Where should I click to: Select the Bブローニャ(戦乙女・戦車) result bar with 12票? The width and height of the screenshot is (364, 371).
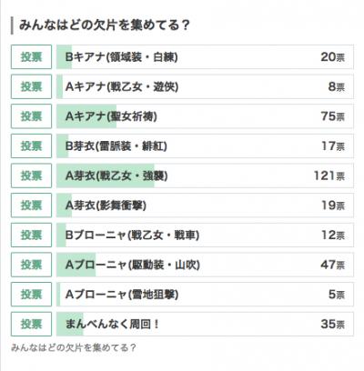point(205,236)
